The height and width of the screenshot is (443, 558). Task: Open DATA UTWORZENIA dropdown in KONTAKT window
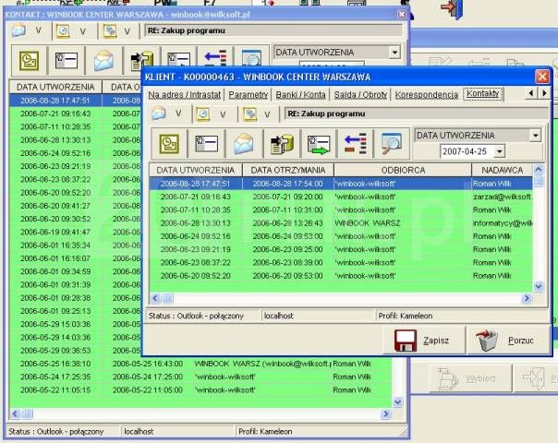coord(394,53)
